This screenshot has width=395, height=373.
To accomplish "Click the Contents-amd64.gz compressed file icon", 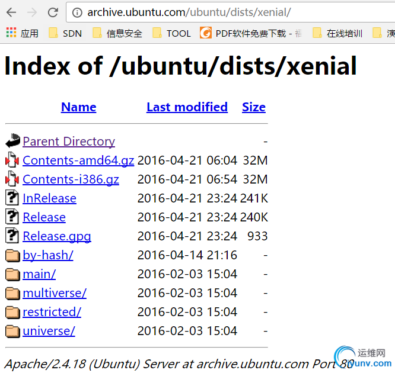I will pos(12,160).
